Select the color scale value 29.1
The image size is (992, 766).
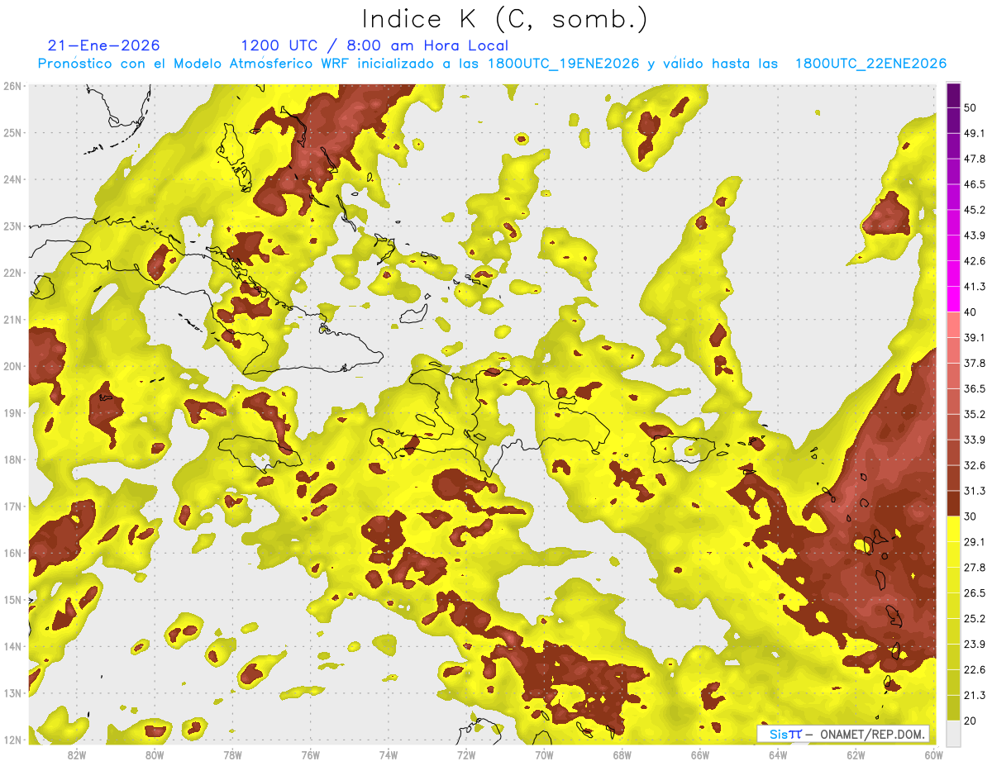tap(975, 542)
